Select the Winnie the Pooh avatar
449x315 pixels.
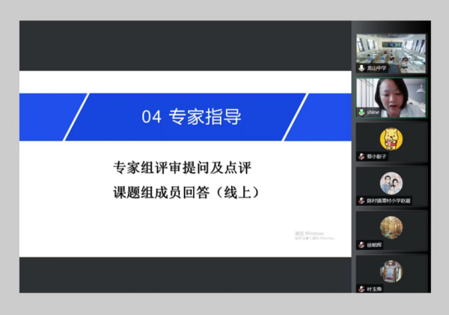pos(391,138)
